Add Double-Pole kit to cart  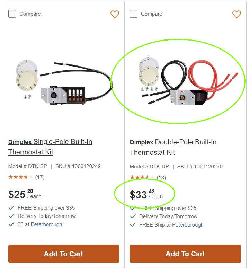[x=185, y=254]
